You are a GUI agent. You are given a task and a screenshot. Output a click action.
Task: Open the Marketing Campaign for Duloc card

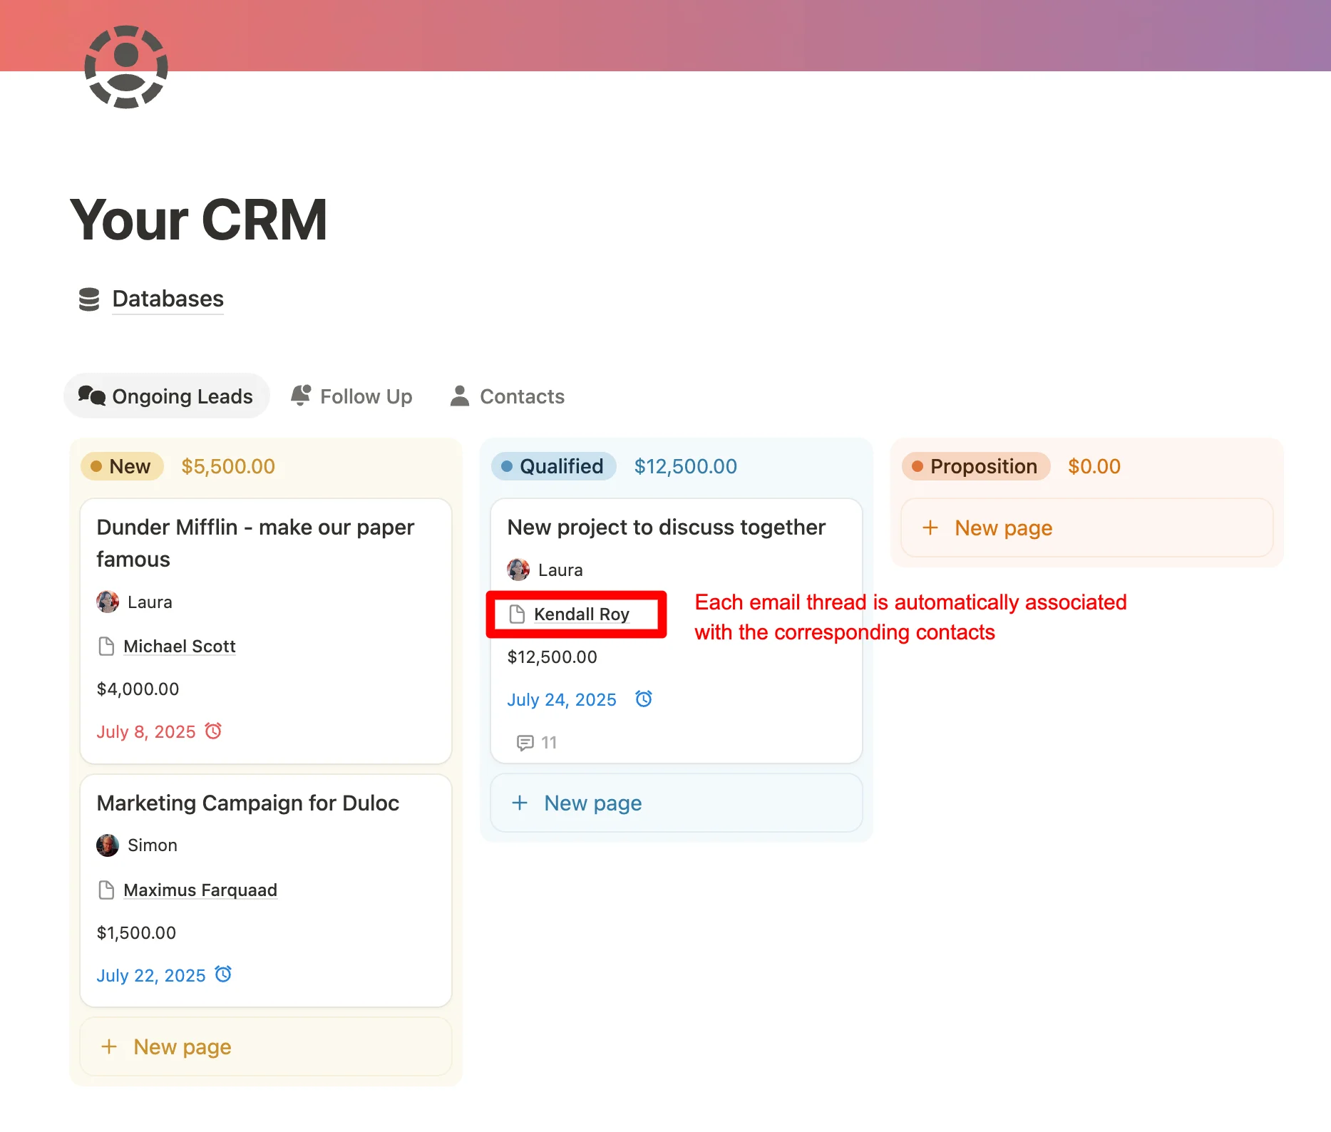pyautogui.click(x=247, y=803)
